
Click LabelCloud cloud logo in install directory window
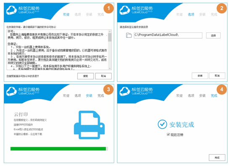(x=125, y=10)
